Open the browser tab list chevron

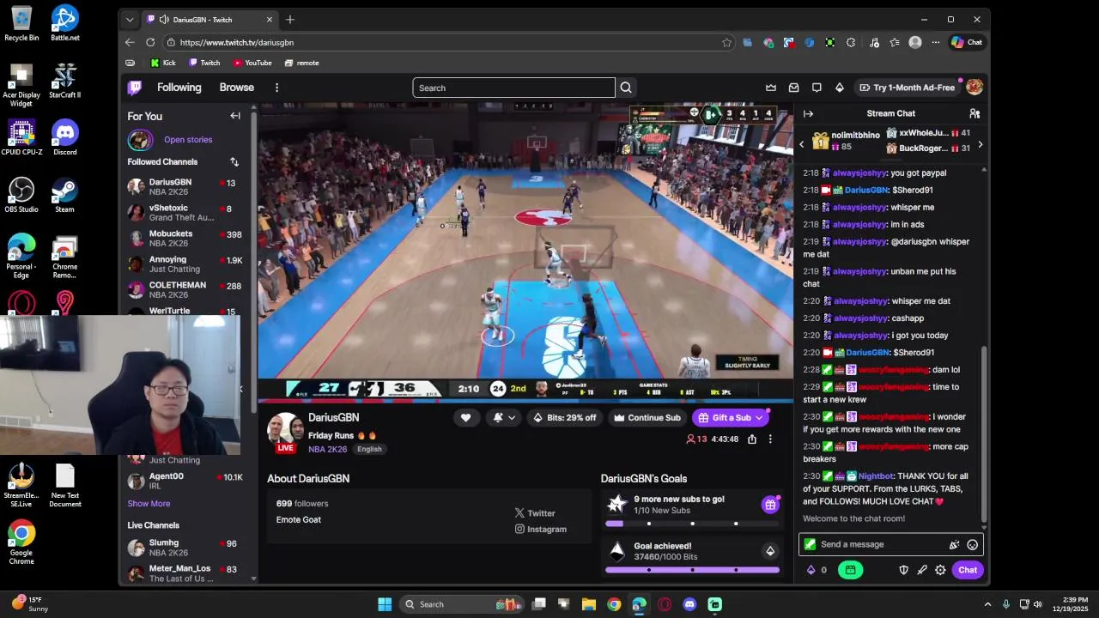point(130,20)
